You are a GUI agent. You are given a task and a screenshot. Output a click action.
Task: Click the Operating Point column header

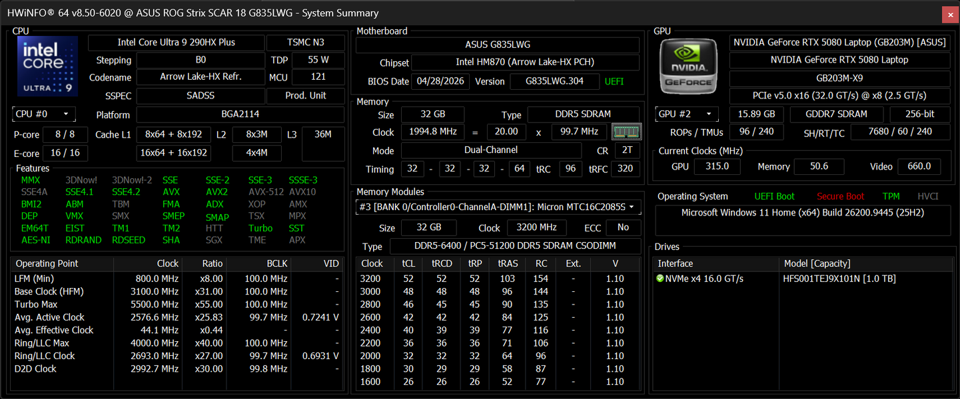47,263
